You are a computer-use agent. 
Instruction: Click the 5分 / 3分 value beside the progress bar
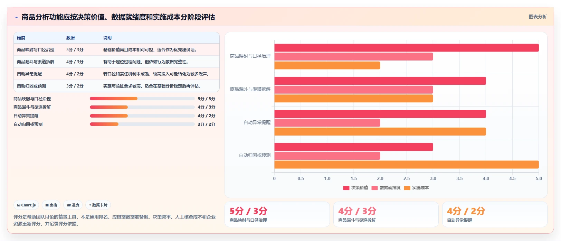(x=207, y=99)
